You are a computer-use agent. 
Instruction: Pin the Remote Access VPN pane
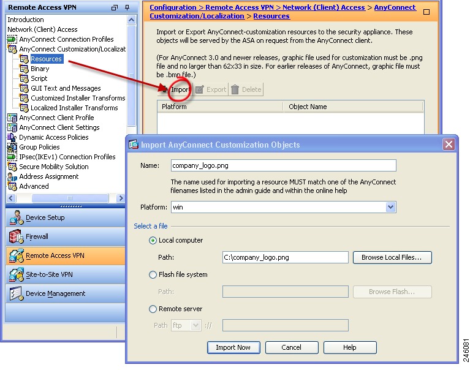click(x=127, y=7)
